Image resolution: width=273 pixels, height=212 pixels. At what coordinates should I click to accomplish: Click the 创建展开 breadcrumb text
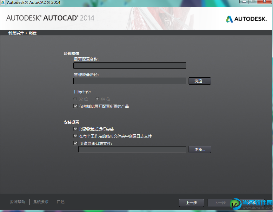click(16, 33)
